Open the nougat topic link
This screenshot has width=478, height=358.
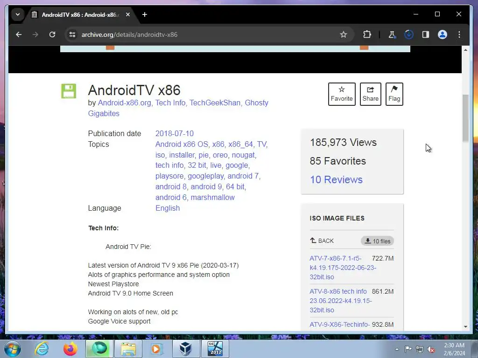click(x=243, y=155)
